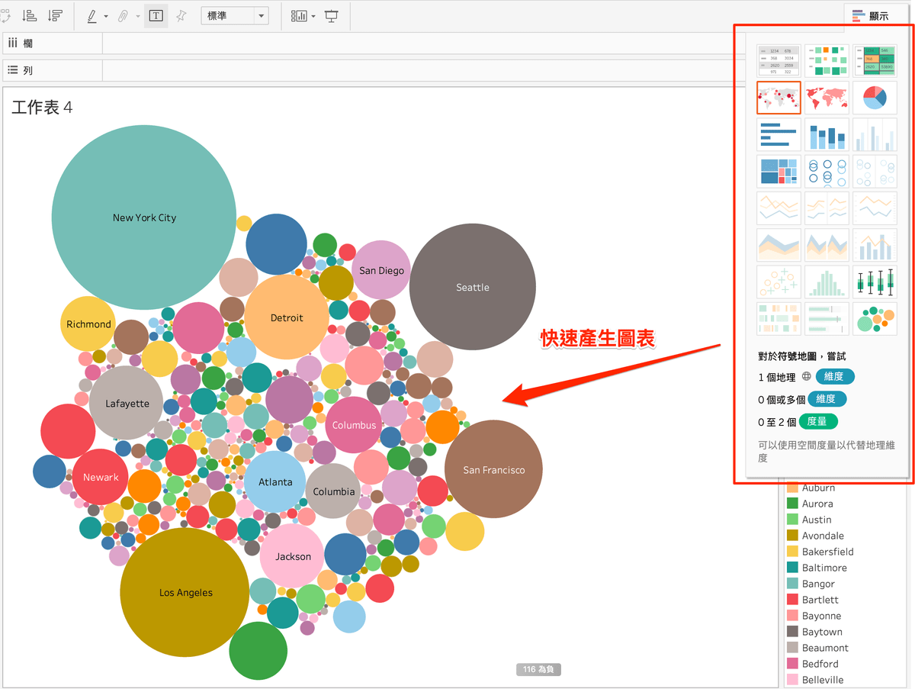This screenshot has width=915, height=689.
Task: Click the 工作表 4 sheet title
Action: (x=42, y=108)
